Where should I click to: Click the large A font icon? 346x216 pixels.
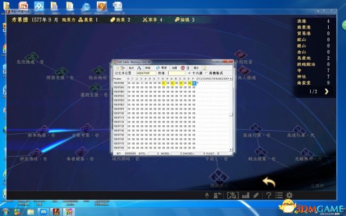coord(139,67)
